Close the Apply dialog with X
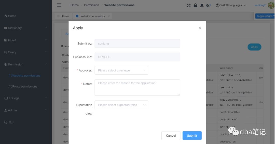275x144 pixels. (200, 28)
